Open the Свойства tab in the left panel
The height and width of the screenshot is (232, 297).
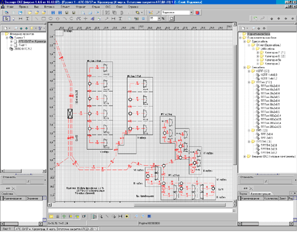pyautogui.click(x=7, y=193)
